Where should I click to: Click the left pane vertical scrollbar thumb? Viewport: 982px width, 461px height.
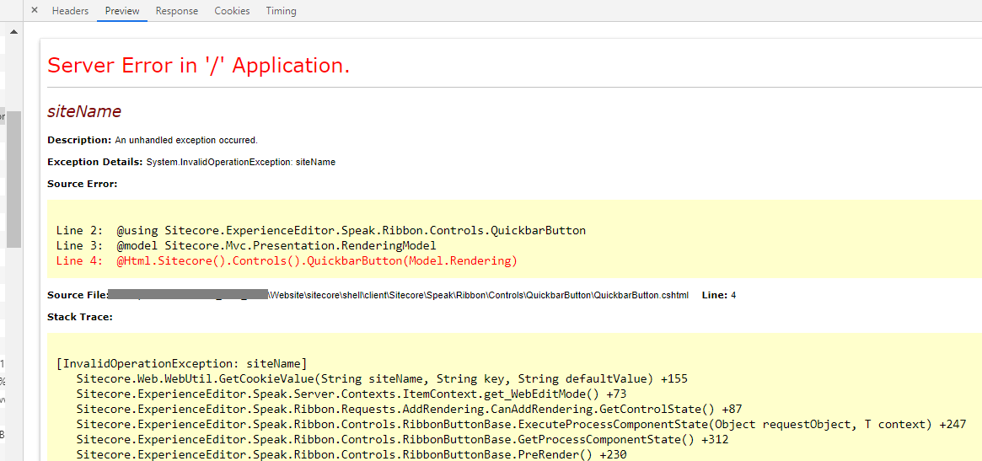(13, 180)
